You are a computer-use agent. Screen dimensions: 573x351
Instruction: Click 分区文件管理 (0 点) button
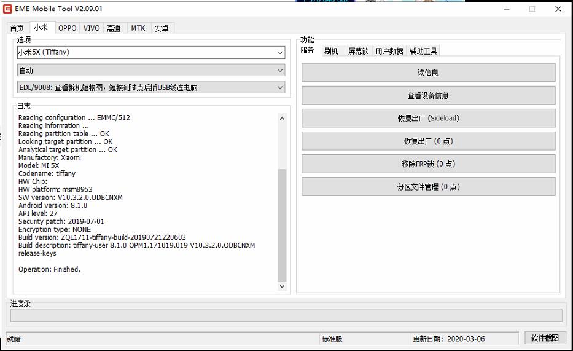[x=428, y=187]
